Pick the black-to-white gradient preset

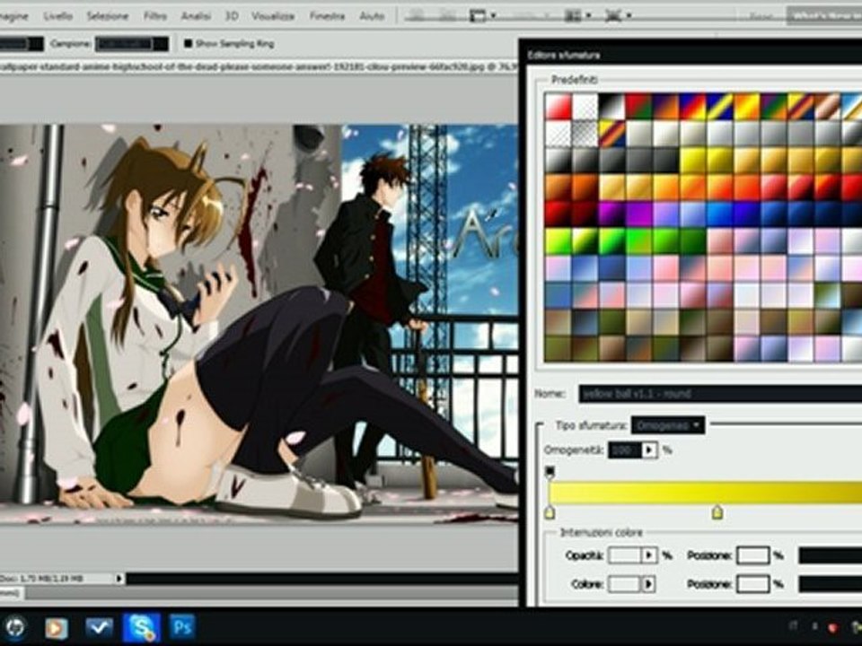611,106
